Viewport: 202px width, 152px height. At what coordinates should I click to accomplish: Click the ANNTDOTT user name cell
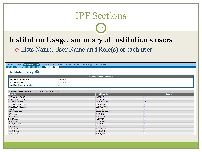[x=100, y=117]
